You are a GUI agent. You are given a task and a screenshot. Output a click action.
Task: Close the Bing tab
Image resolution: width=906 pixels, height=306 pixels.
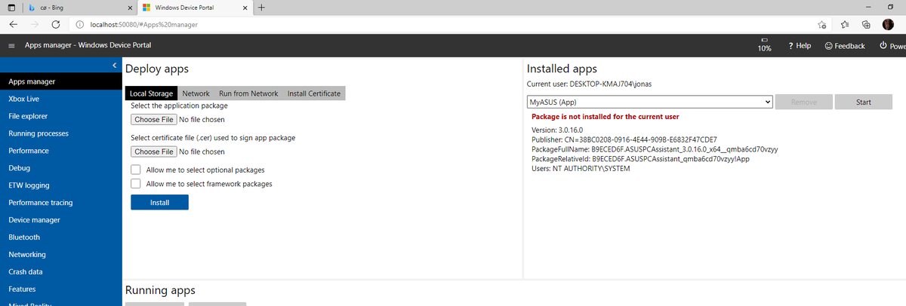point(131,8)
